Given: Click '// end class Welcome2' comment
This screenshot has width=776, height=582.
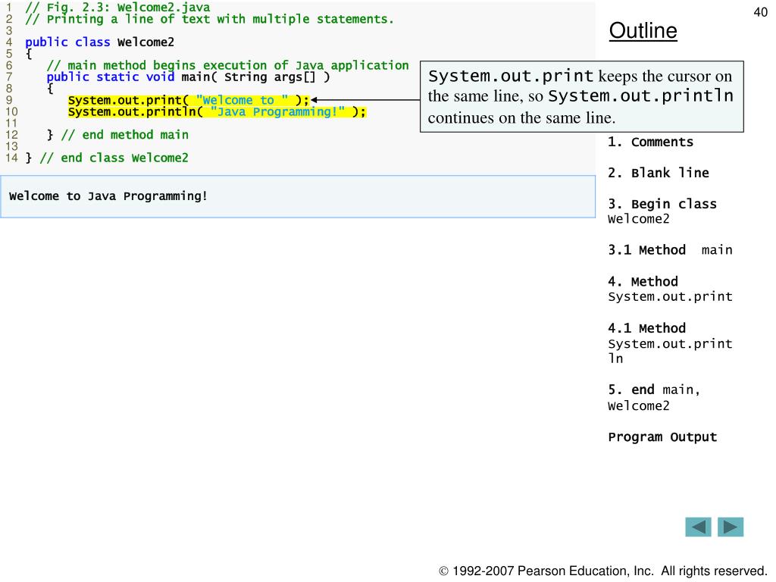Looking at the screenshot, I should pyautogui.click(x=114, y=158).
